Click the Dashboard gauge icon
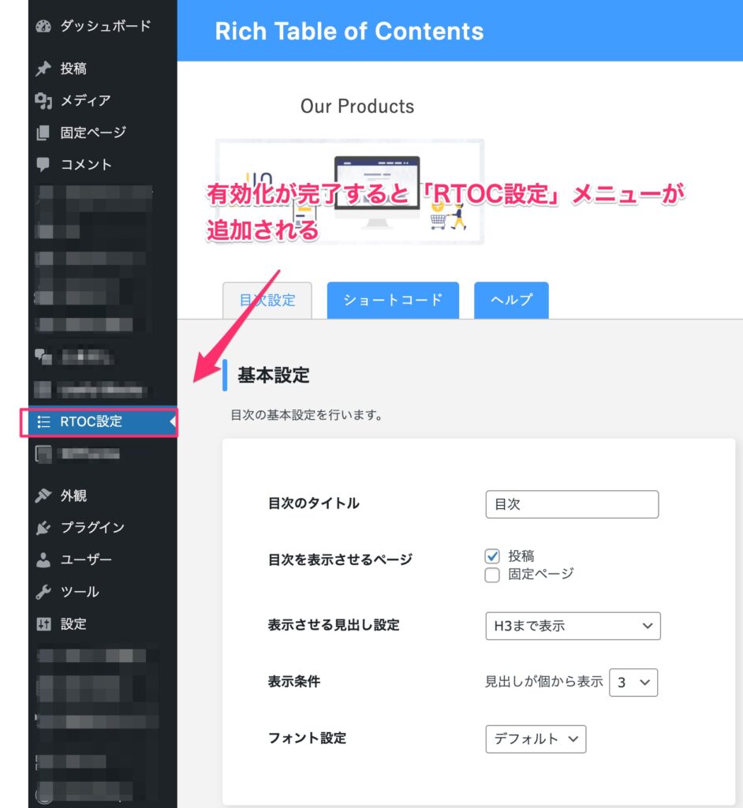 coord(43,26)
